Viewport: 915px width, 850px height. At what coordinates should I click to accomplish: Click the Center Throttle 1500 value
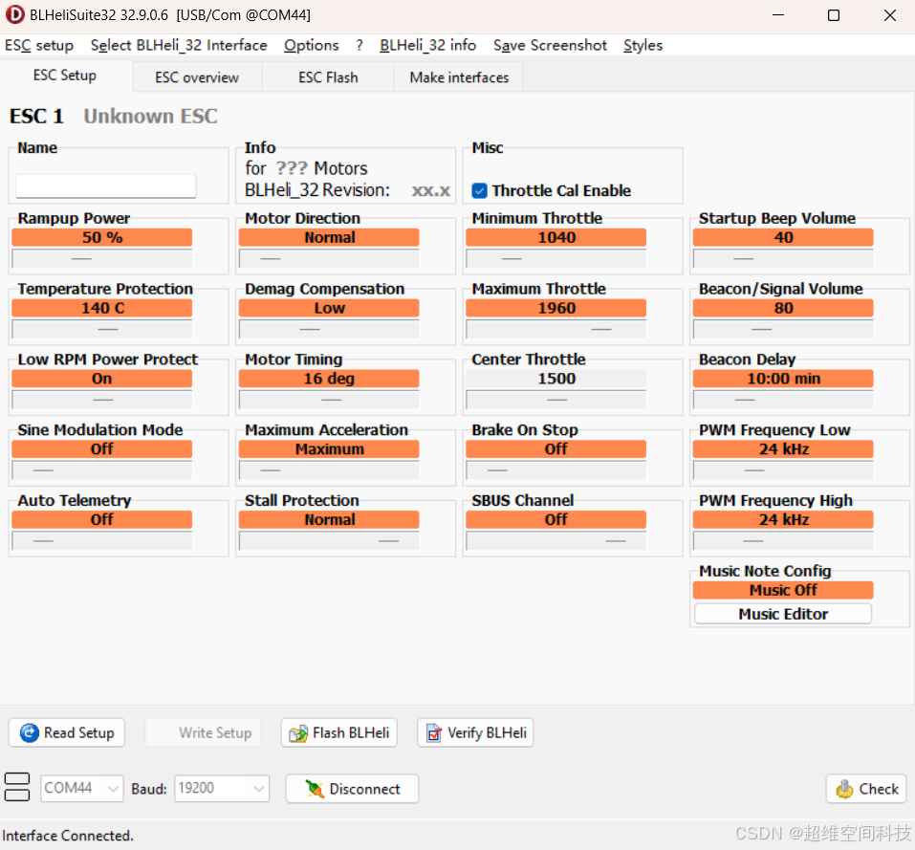pyautogui.click(x=556, y=379)
